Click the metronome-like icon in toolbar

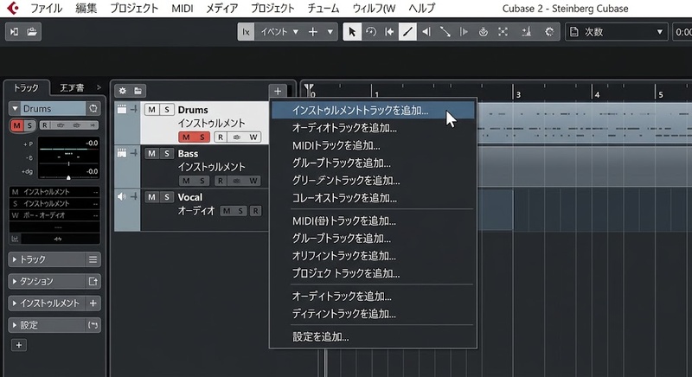tap(526, 32)
